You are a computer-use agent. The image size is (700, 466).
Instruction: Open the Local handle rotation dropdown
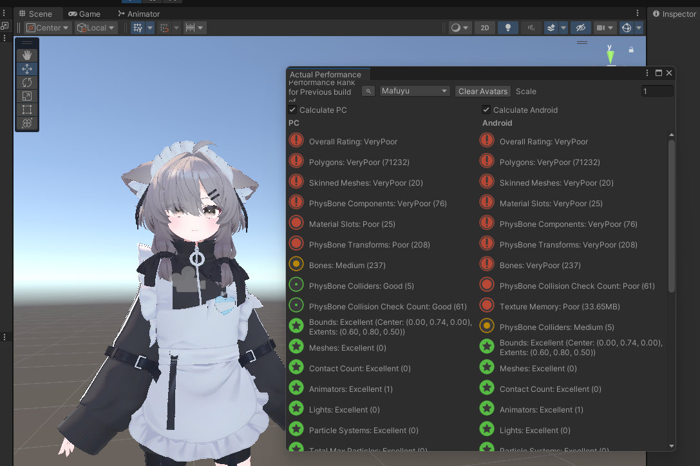point(96,28)
